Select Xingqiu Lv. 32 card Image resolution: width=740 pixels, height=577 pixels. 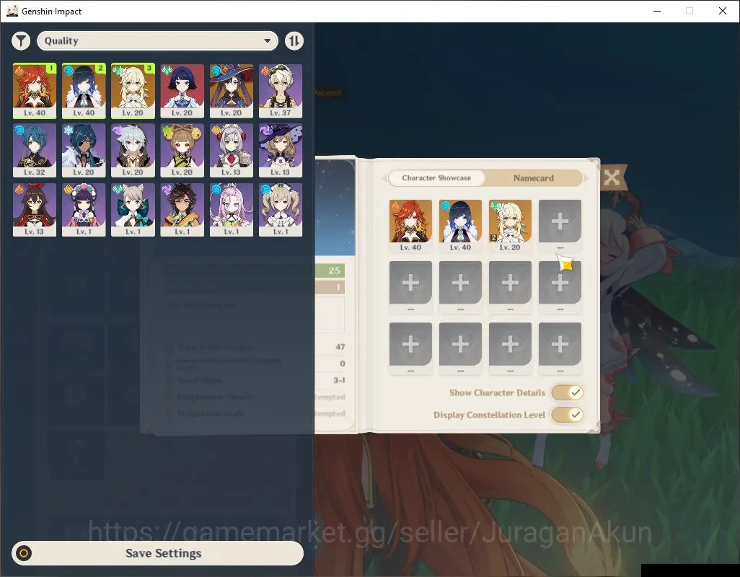point(35,150)
